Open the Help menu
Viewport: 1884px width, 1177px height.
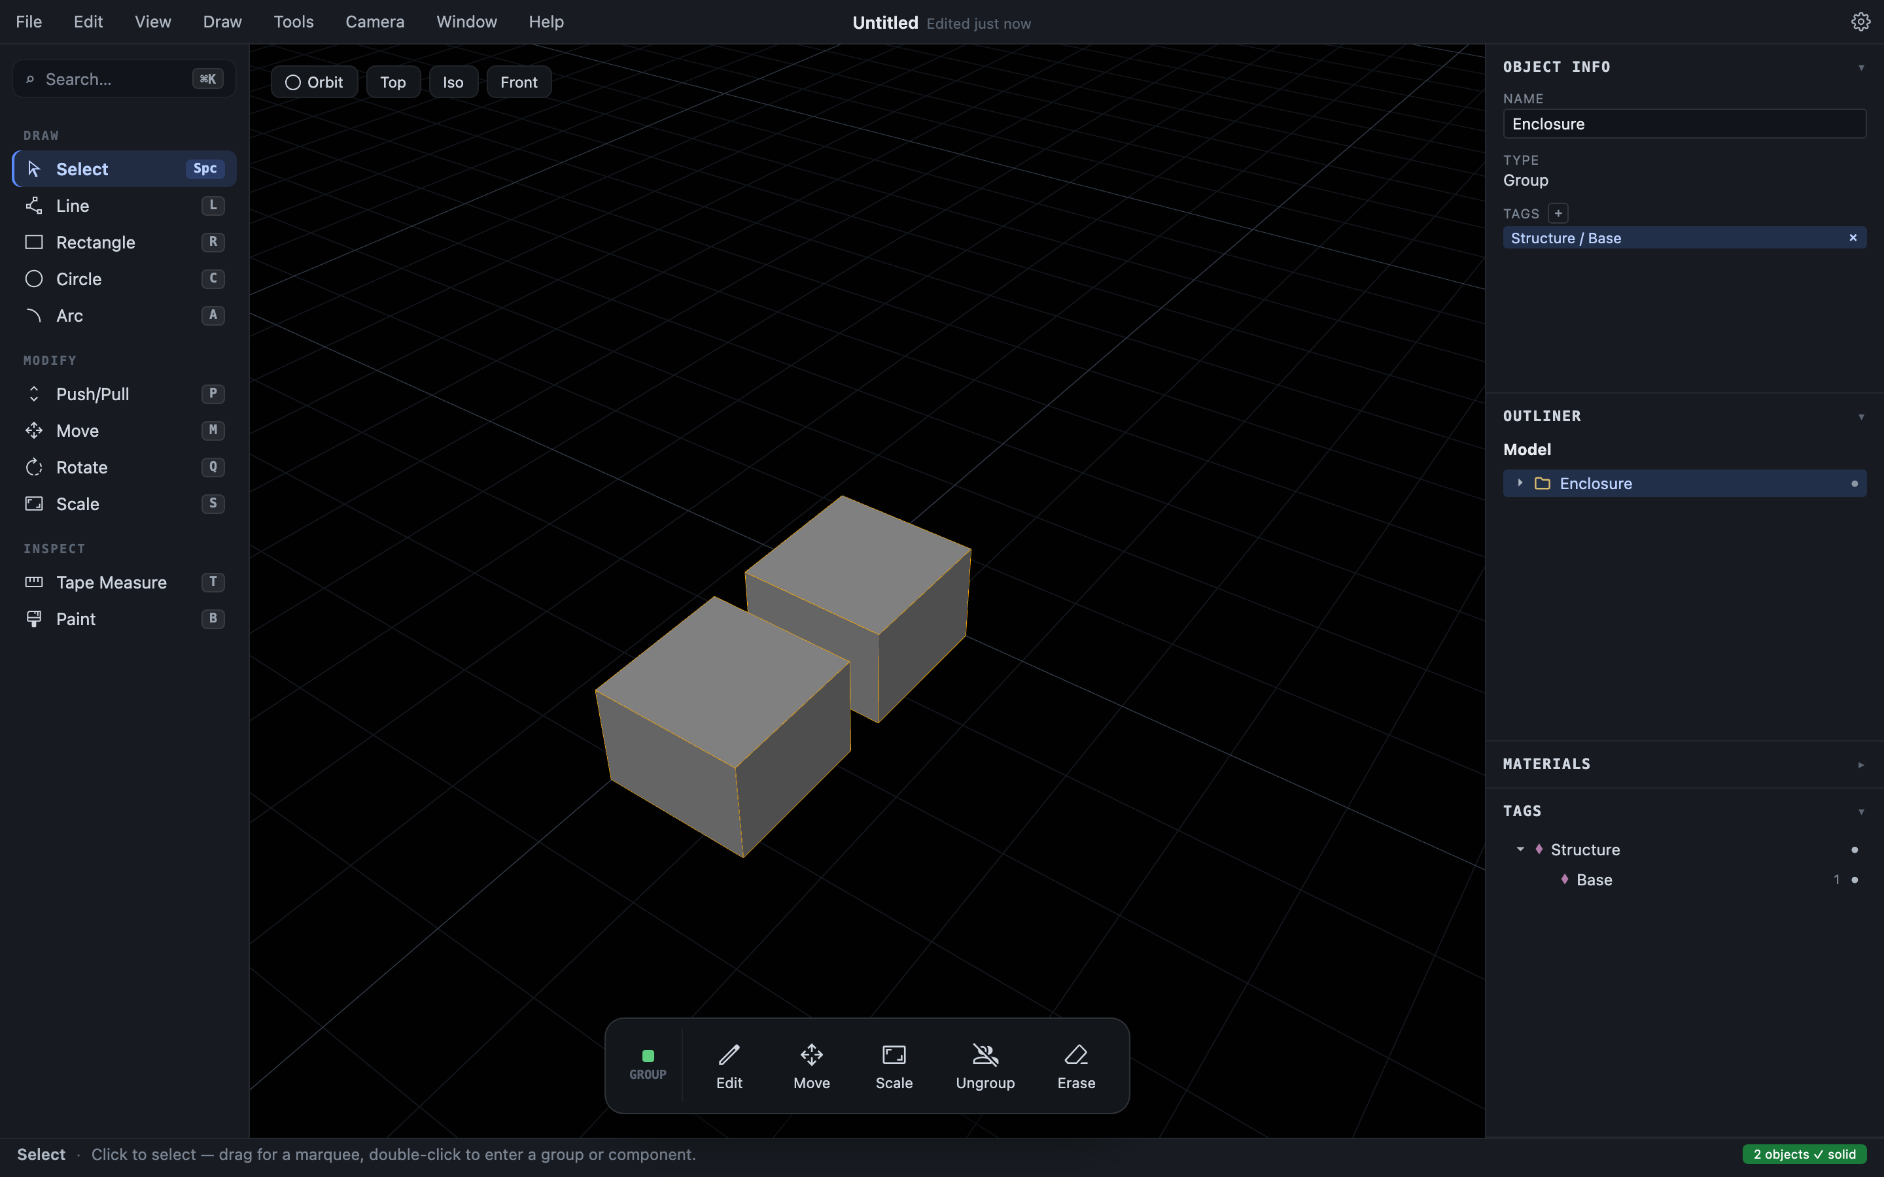(546, 22)
